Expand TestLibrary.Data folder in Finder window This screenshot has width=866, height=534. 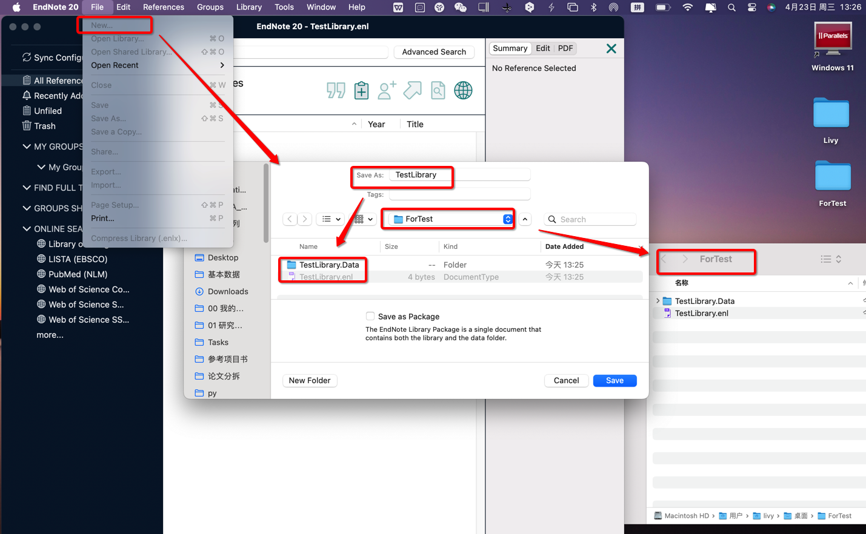(x=658, y=301)
